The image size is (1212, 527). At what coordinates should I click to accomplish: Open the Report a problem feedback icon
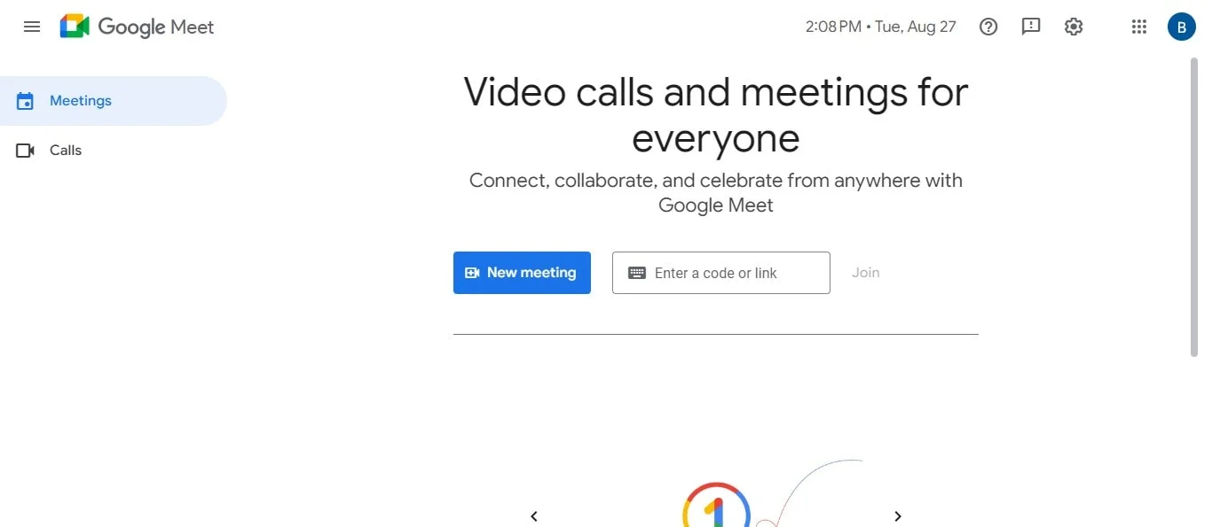click(1031, 27)
